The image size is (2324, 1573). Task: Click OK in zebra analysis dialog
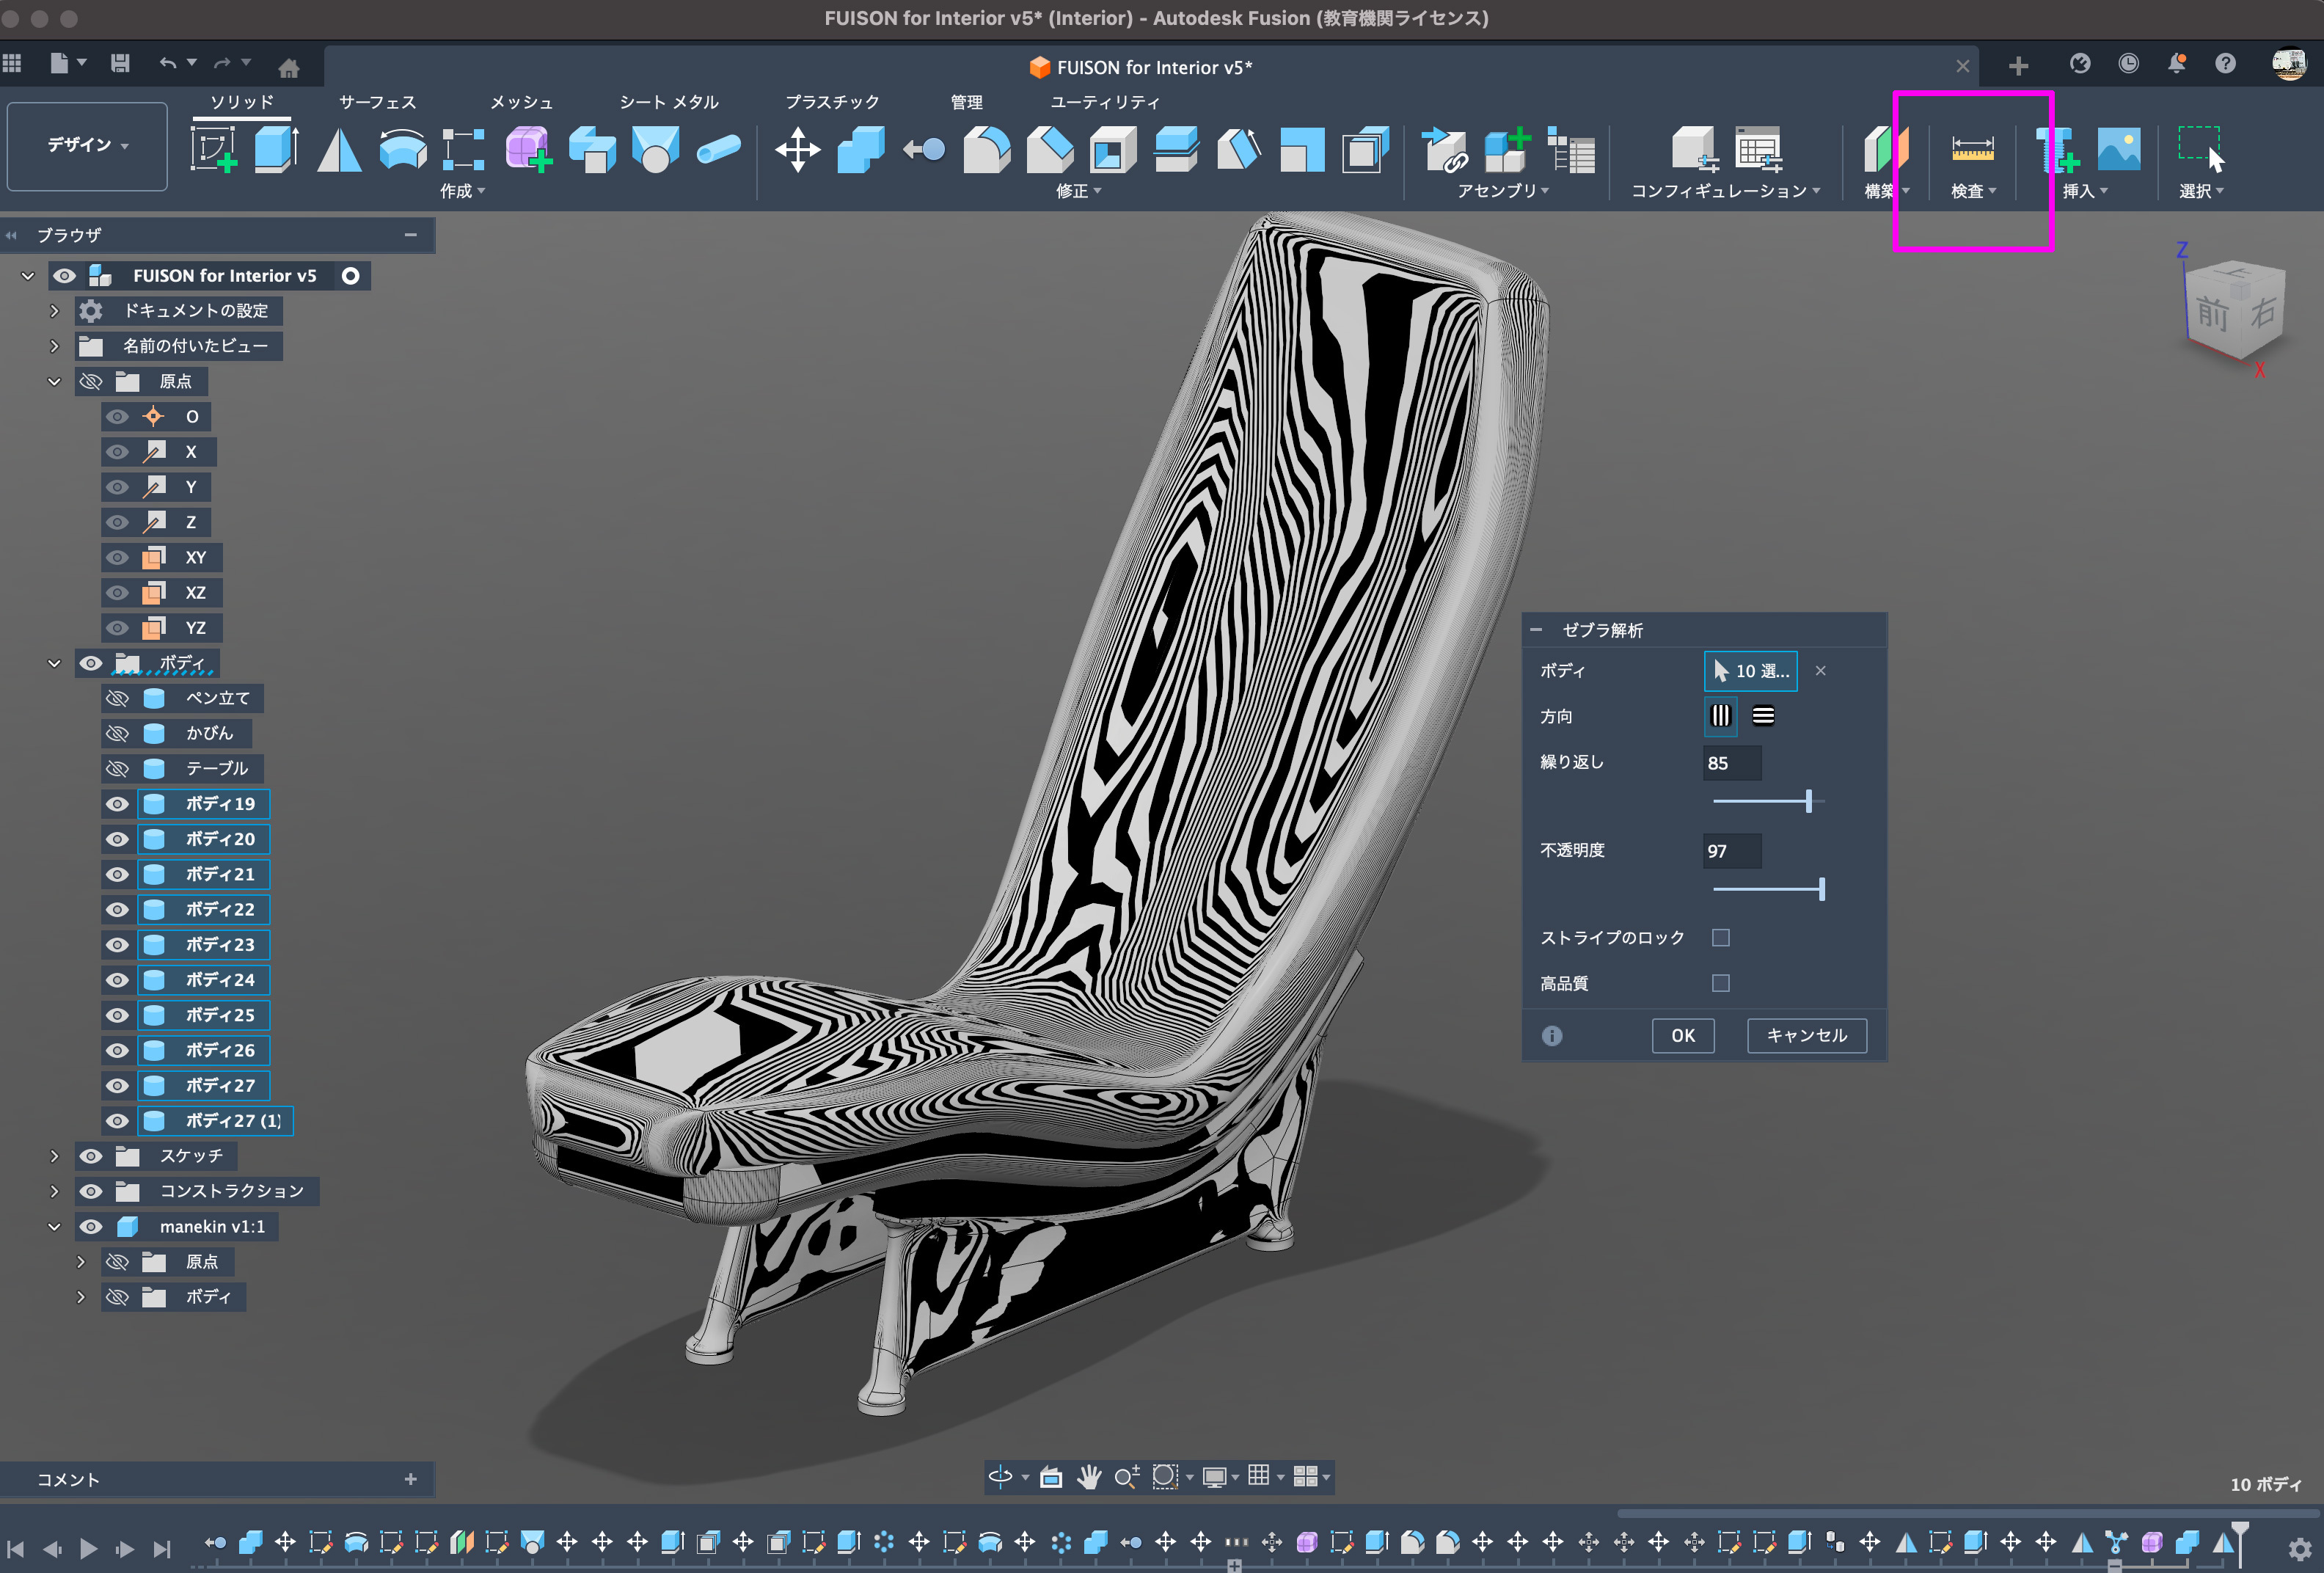point(1682,1035)
